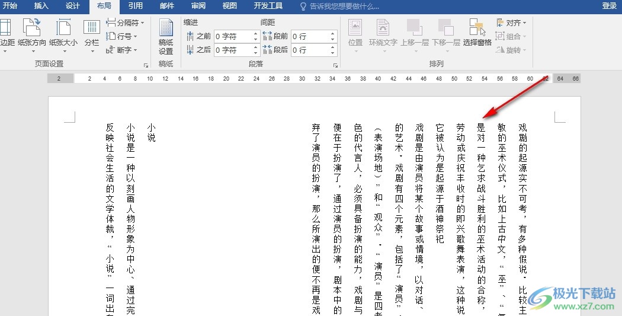
Task: Open the 开始 ribbon tab
Action: coord(9,6)
